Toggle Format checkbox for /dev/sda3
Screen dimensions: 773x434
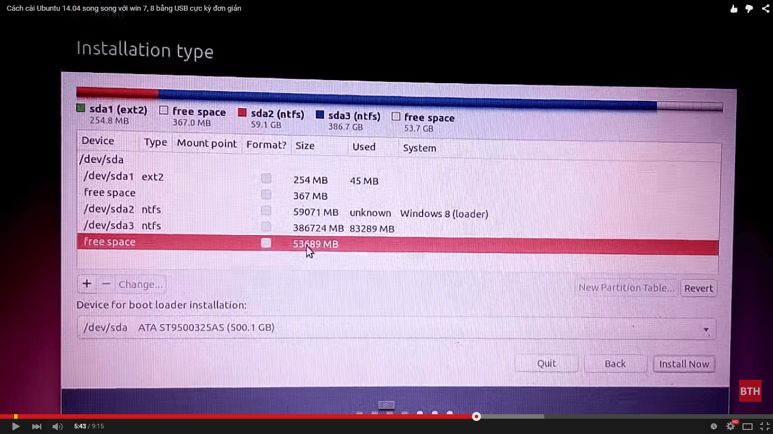click(x=266, y=227)
